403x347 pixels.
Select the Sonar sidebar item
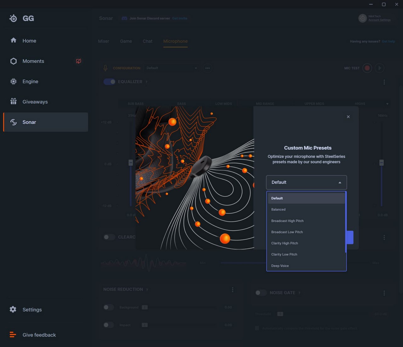[46, 122]
